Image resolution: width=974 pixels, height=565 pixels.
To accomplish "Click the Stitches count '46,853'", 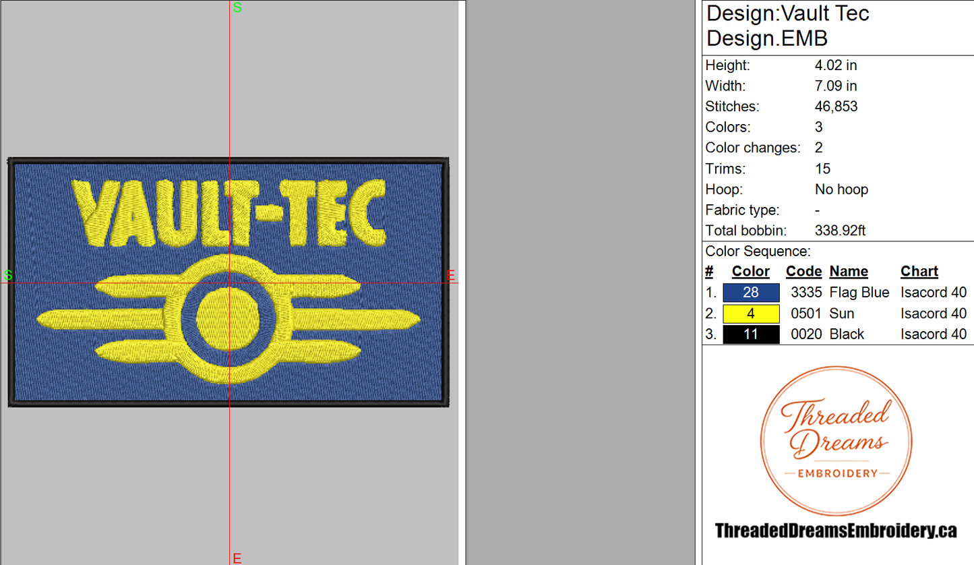I will [x=836, y=107].
